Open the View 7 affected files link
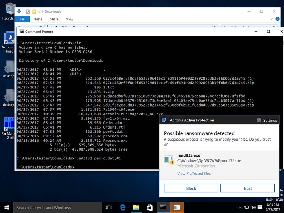The height and width of the screenshot is (213, 284). pyautogui.click(x=193, y=174)
